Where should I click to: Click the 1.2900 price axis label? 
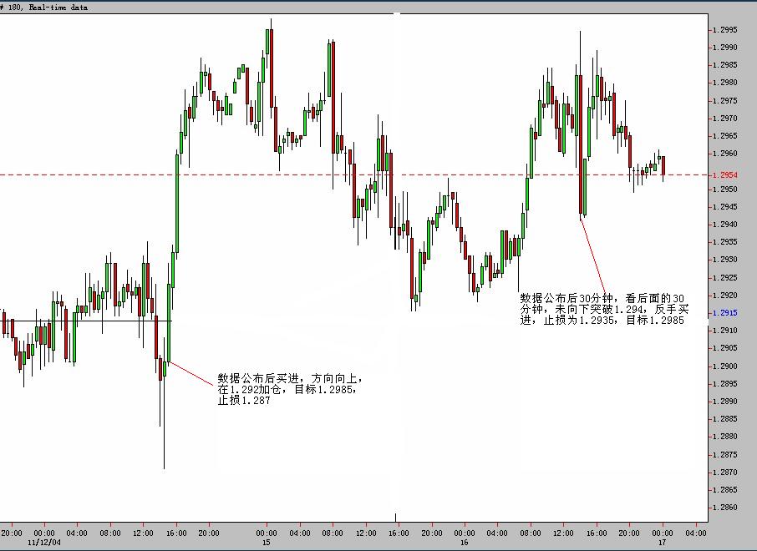(725, 366)
